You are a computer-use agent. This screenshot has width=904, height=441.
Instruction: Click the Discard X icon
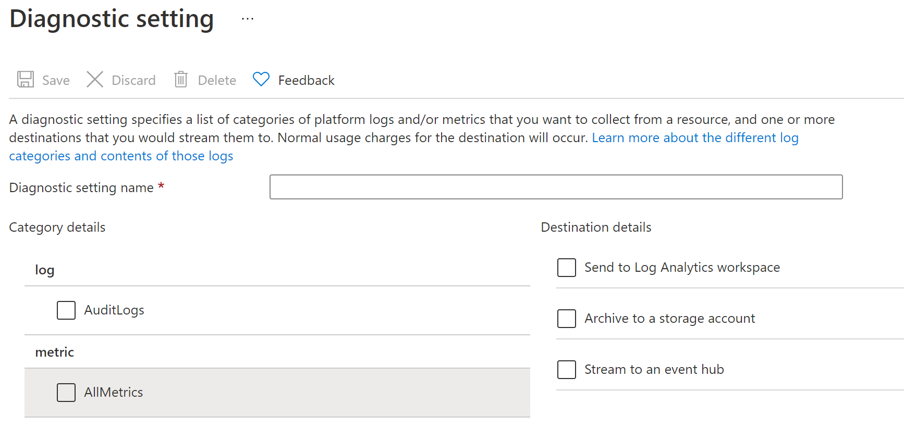95,80
